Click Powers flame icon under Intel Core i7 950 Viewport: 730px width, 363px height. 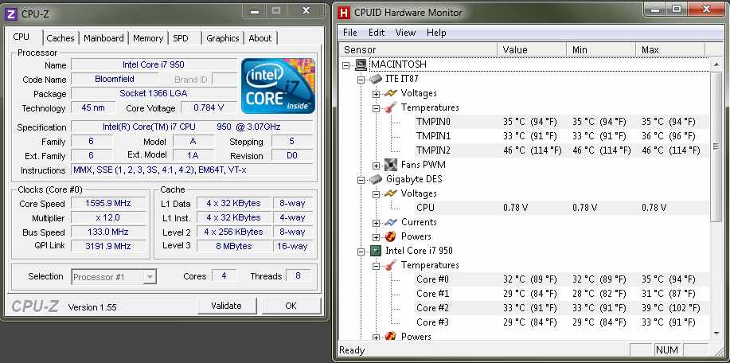[391, 336]
